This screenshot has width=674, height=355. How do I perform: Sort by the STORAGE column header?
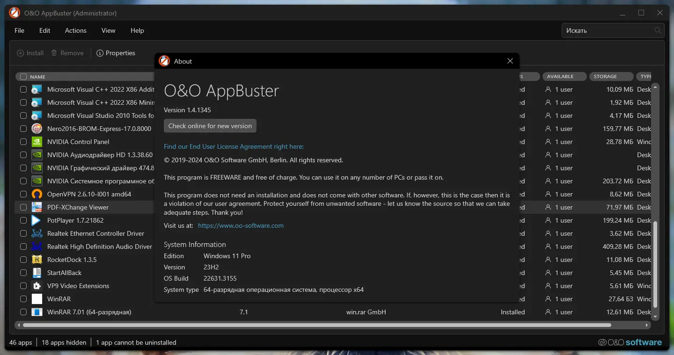click(x=612, y=76)
